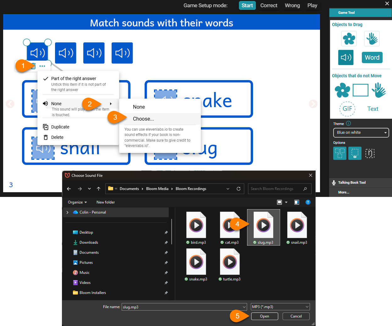
Task: Choose the rectangle shape under non-moving objects
Action: (x=360, y=90)
